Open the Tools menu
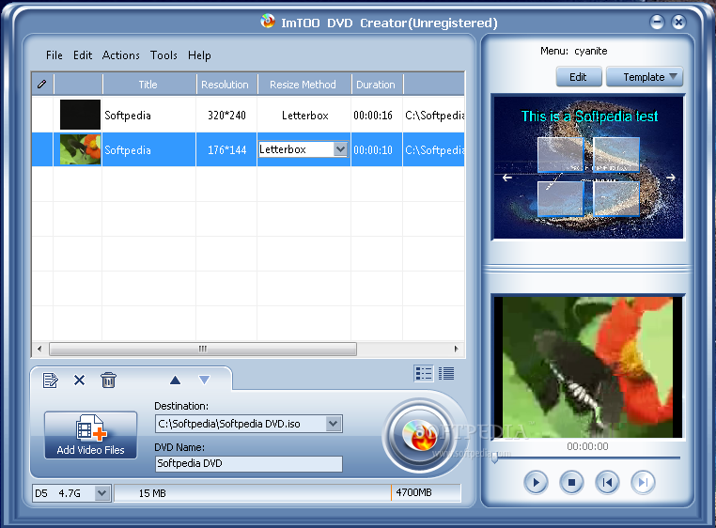This screenshot has width=716, height=528. [x=163, y=55]
